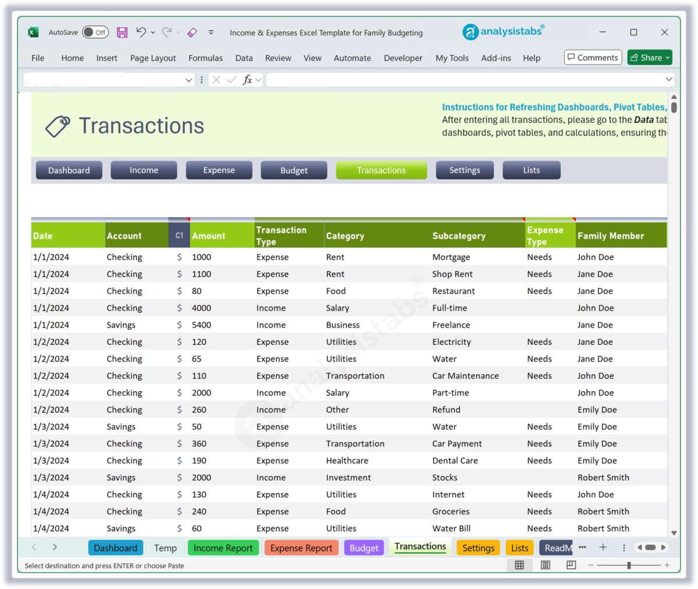Image resolution: width=698 pixels, height=589 pixels.
Task: Select the Insert Function (fx) icon
Action: 247,79
